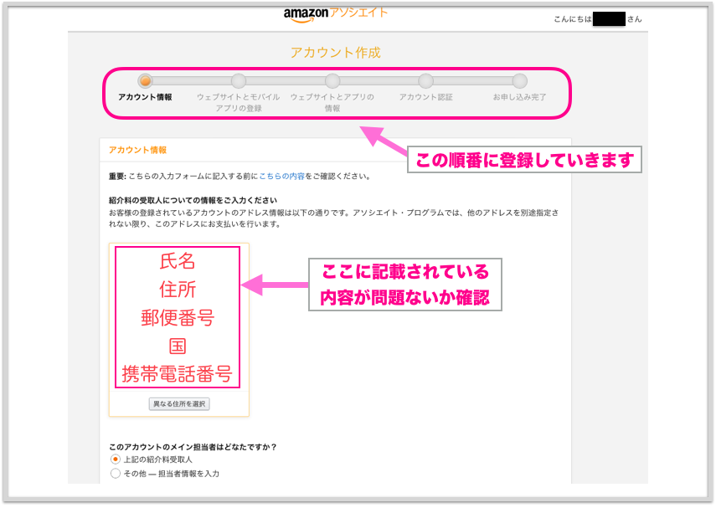716x508 pixels.
Task: Click 紹介料の受取人についての情報をご入力ください heading
Action: 193,200
